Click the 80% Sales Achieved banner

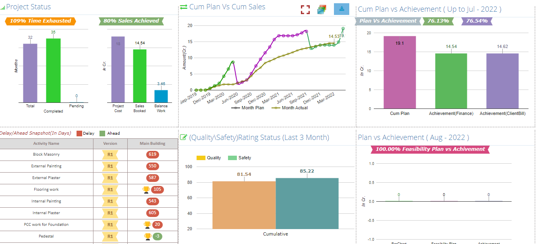point(131,21)
